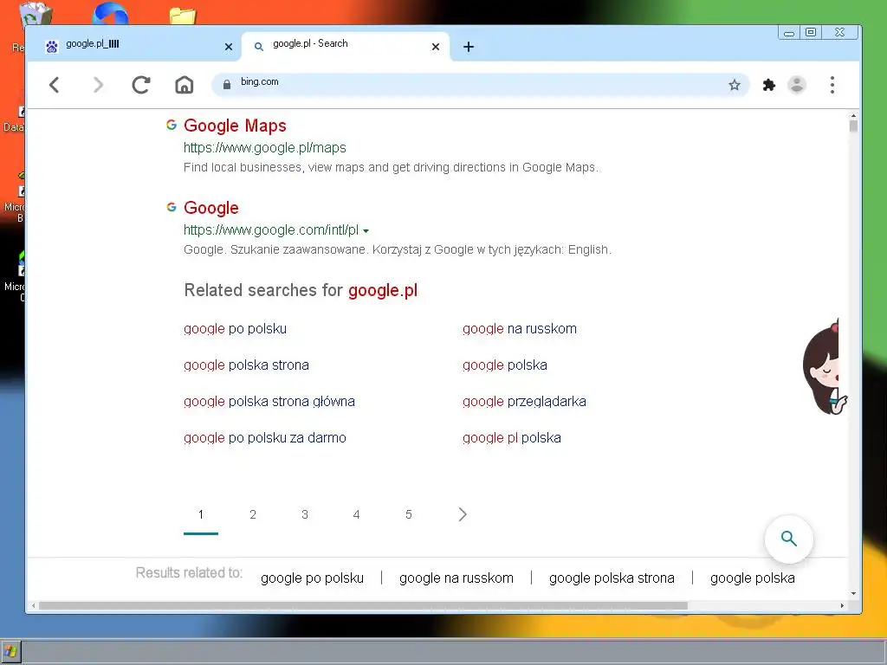Image resolution: width=887 pixels, height=665 pixels.
Task: Click the horizontal scrollbar thumb
Action: pyautogui.click(x=363, y=605)
